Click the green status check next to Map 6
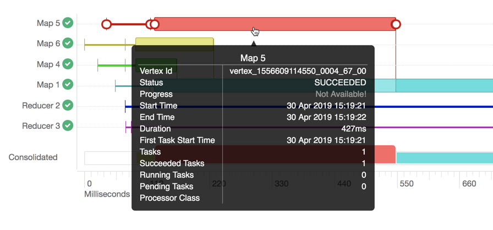 coord(68,43)
